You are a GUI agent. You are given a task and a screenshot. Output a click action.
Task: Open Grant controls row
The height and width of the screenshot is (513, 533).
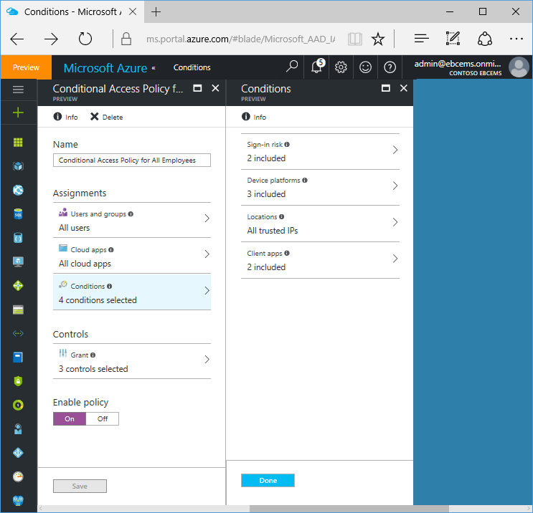click(x=132, y=361)
